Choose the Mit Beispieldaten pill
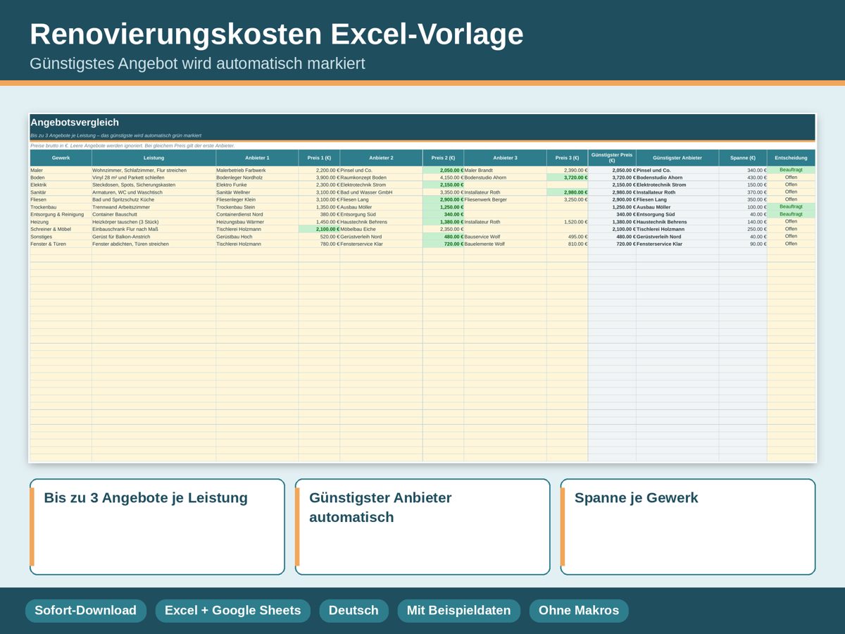This screenshot has height=634, width=845. (x=458, y=611)
